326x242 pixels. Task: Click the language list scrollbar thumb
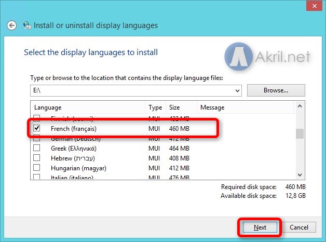[x=300, y=133]
